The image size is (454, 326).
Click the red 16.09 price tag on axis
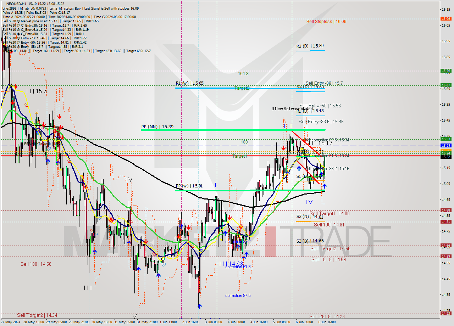[445, 18]
